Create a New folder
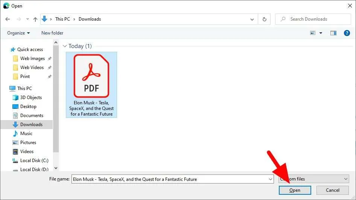356x200 pixels. pyautogui.click(x=52, y=33)
